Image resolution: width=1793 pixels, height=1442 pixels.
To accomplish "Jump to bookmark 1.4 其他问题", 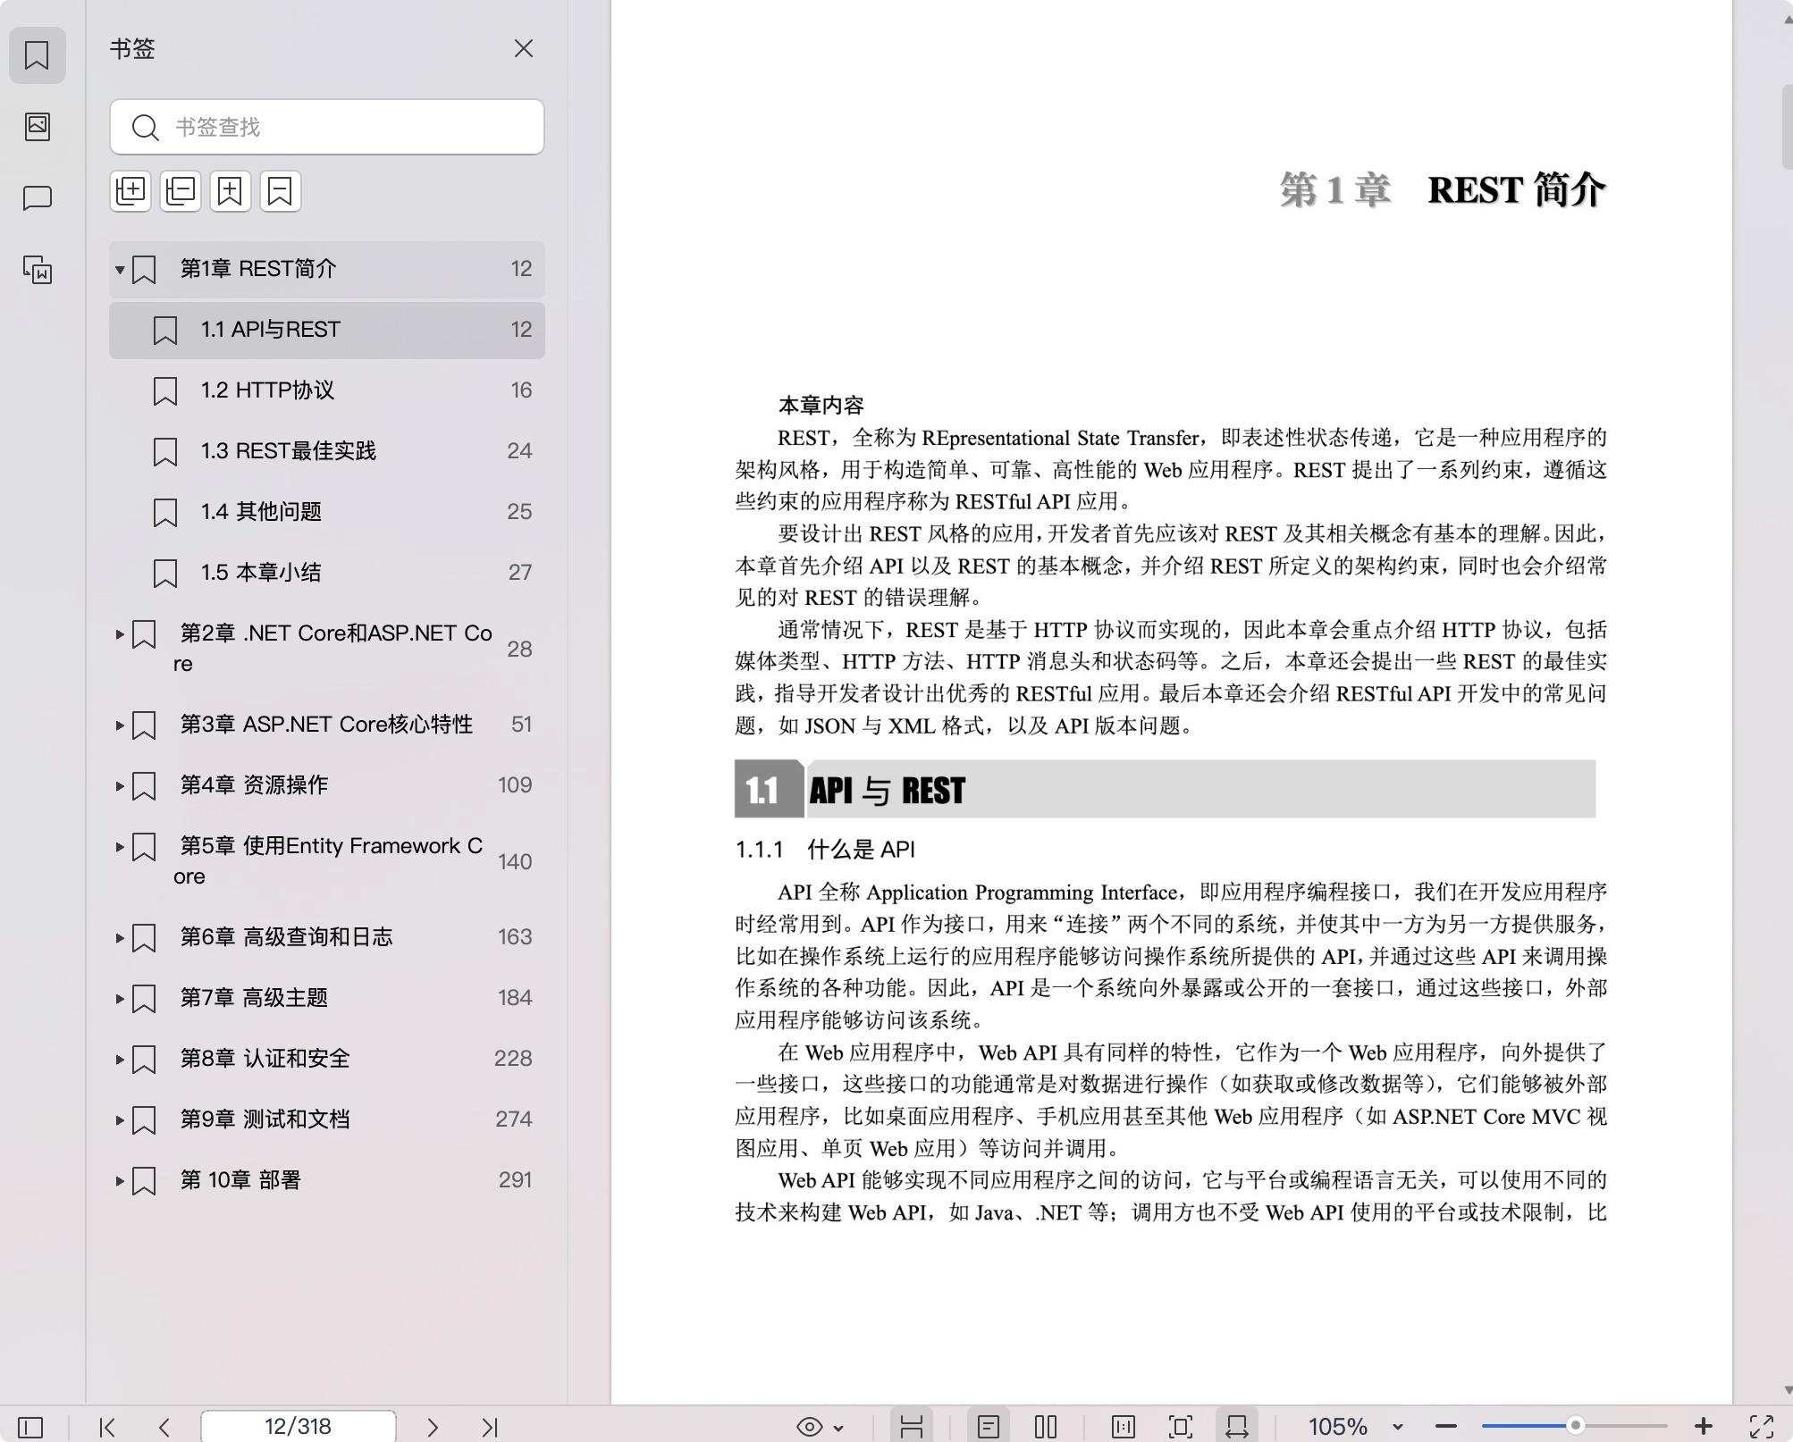I will click(x=327, y=512).
